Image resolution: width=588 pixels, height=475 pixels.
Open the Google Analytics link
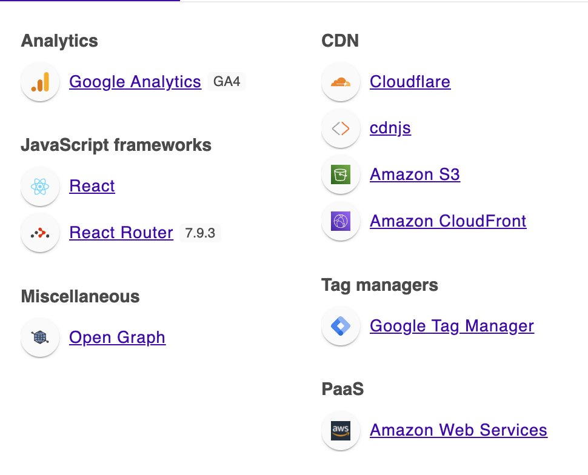[x=135, y=82]
